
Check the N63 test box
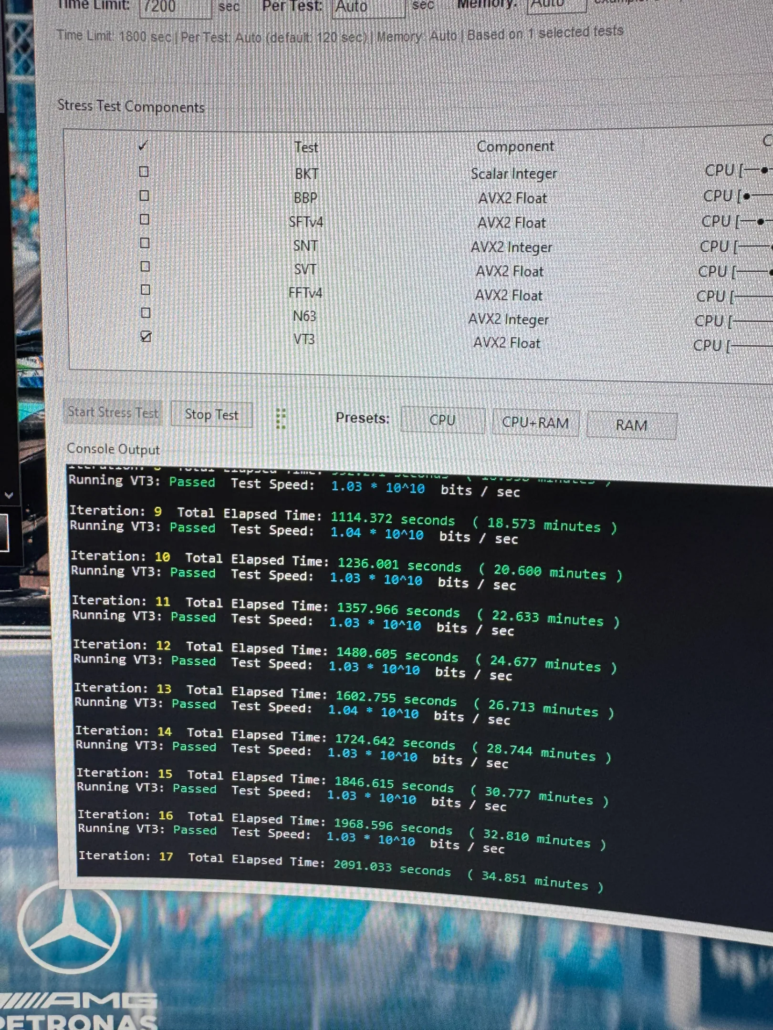pyautogui.click(x=146, y=313)
